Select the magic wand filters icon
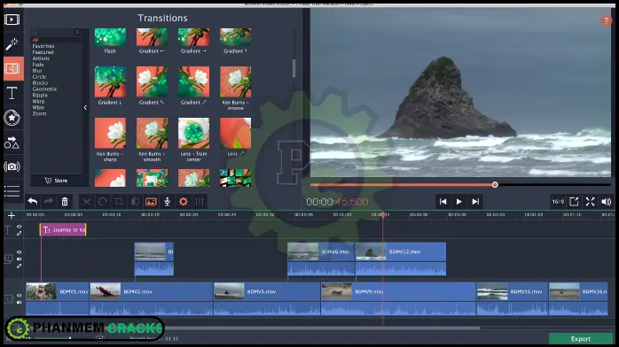The height and width of the screenshot is (347, 619). coord(12,43)
